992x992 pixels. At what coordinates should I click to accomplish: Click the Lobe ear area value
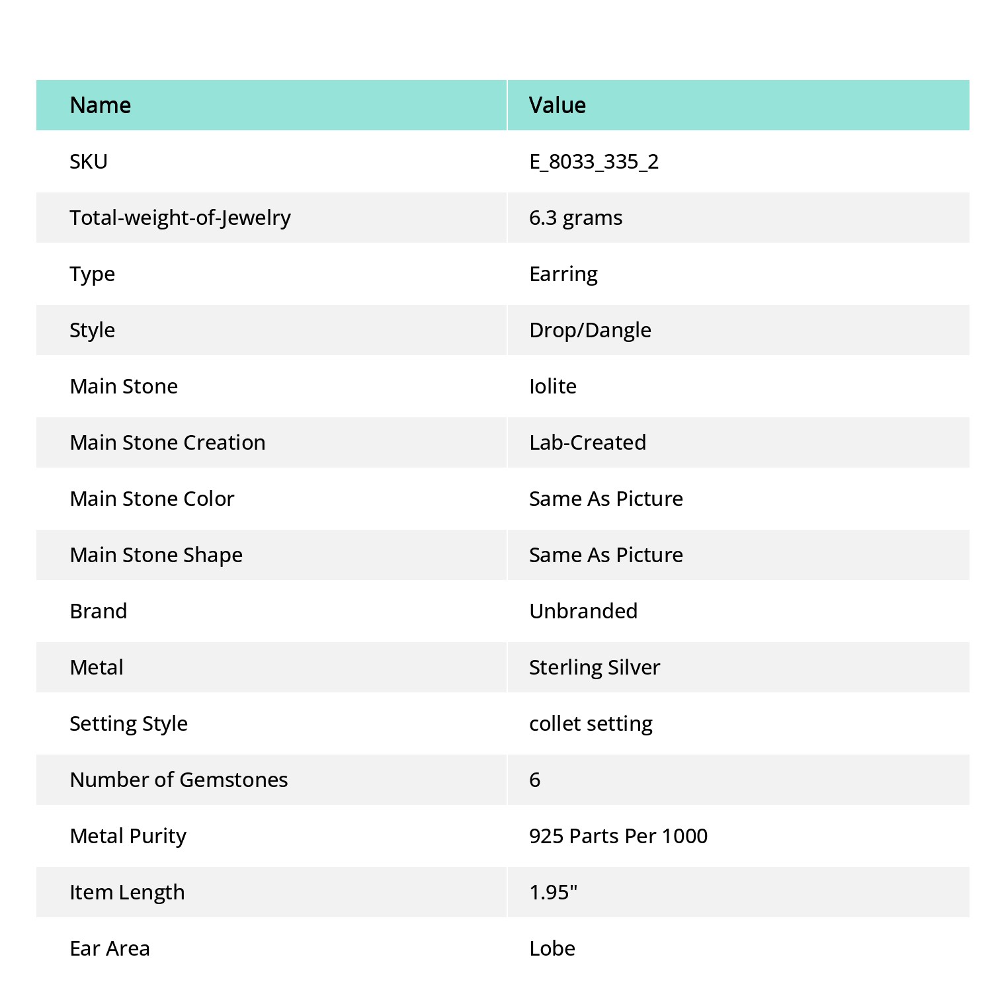pos(552,948)
